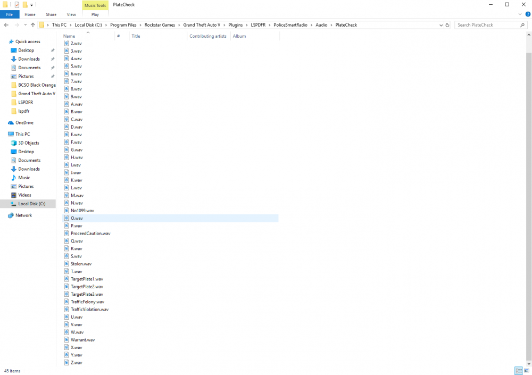
Task: Open the File menu
Action: tap(10, 14)
